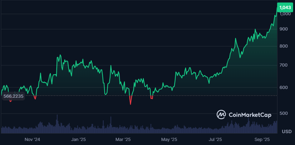The height and width of the screenshot is (145, 295).
Task: Click the red dip below baseline in November
Action: (x=35, y=98)
